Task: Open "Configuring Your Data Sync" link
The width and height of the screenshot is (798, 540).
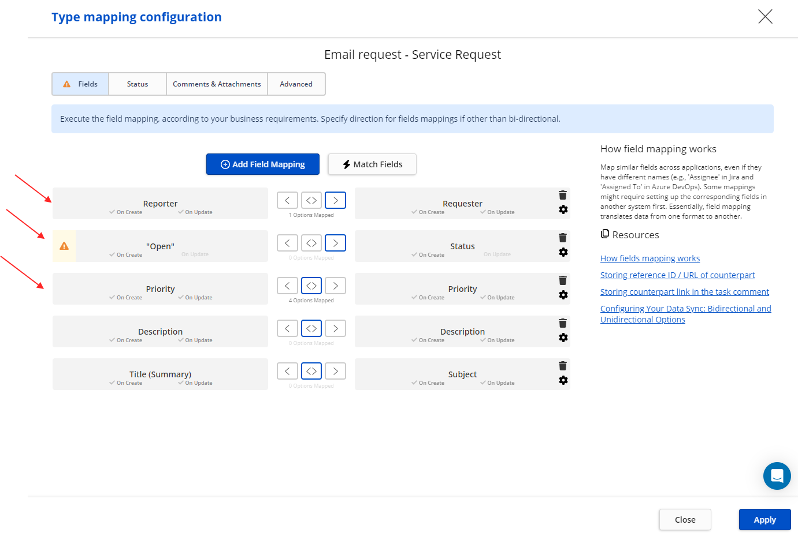Action: click(686, 314)
